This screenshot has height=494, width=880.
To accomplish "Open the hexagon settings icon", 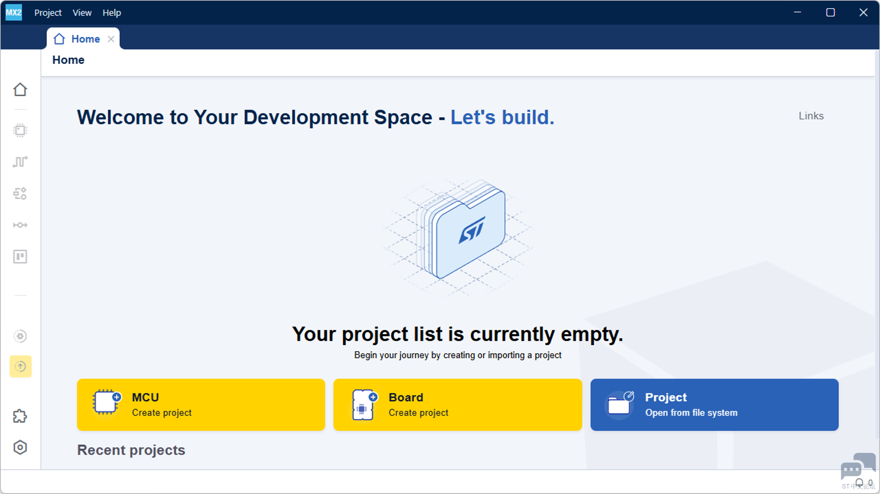I will tap(20, 447).
